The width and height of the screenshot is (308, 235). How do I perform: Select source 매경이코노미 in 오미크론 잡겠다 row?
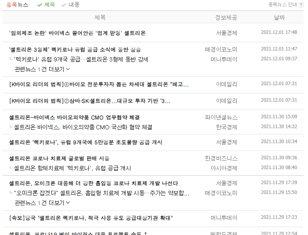[221, 193]
